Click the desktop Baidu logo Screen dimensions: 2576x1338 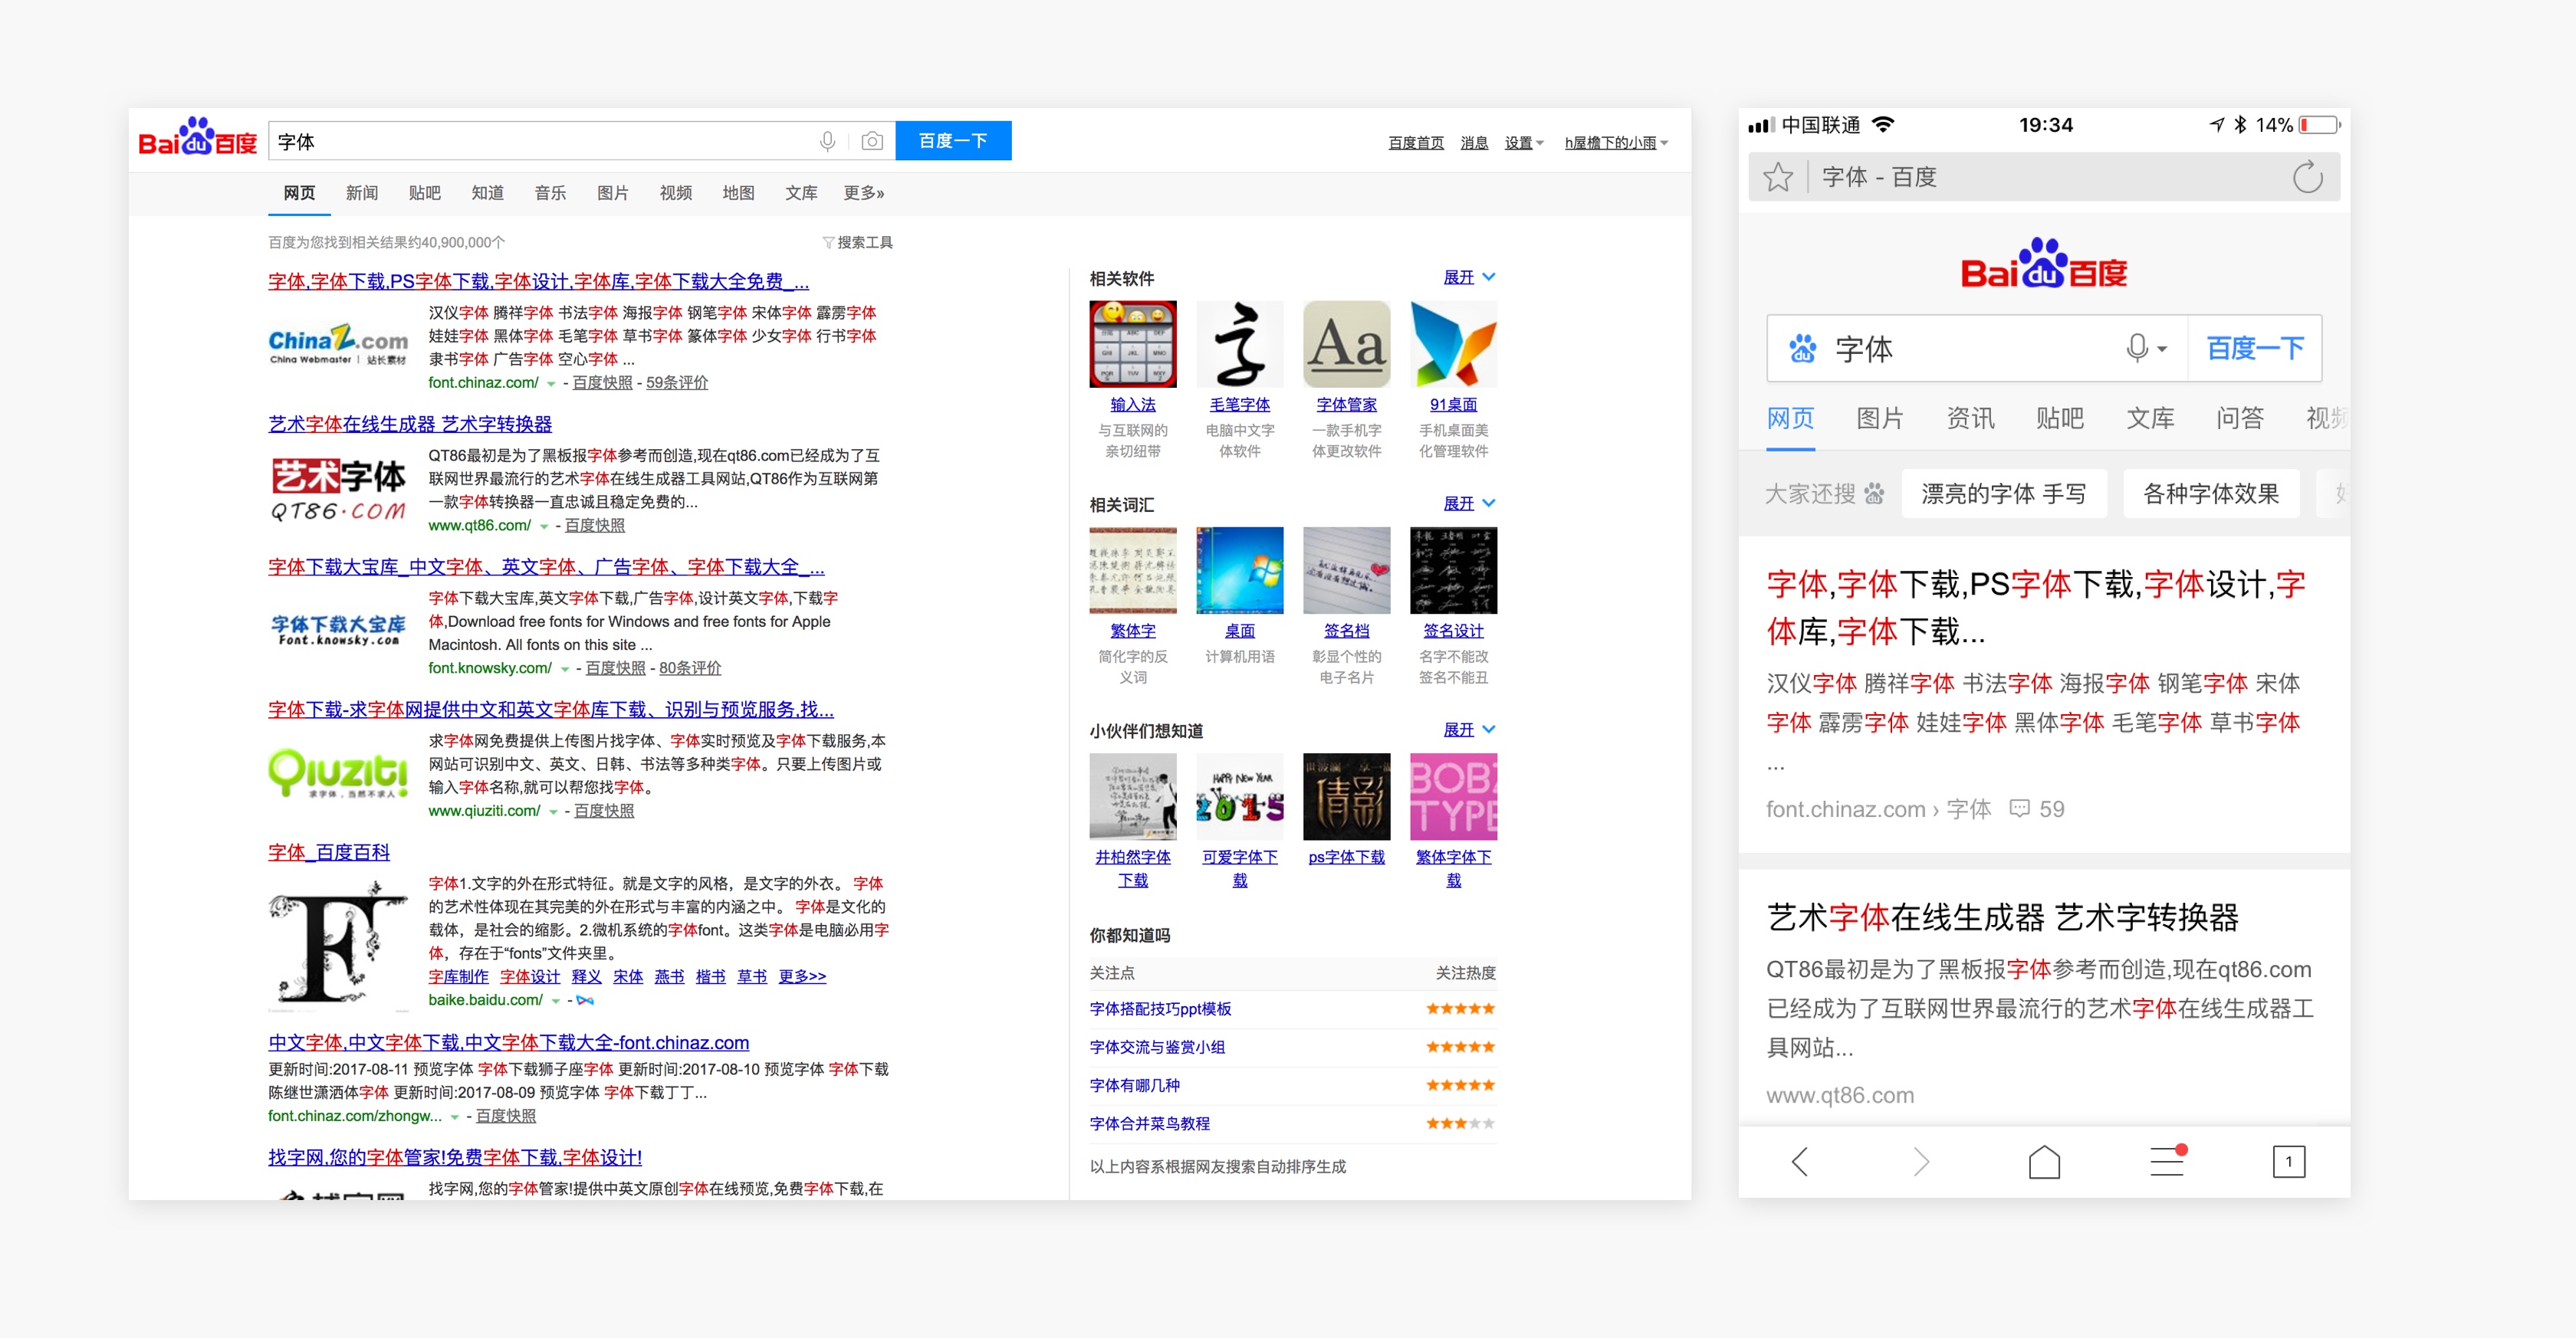pyautogui.click(x=197, y=138)
